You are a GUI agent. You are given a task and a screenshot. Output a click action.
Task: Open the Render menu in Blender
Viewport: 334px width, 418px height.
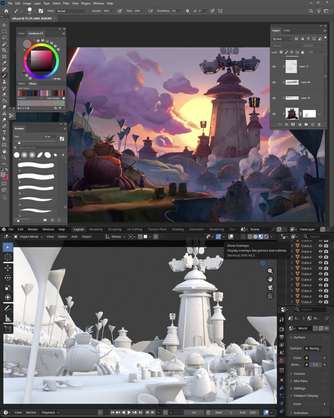33,229
